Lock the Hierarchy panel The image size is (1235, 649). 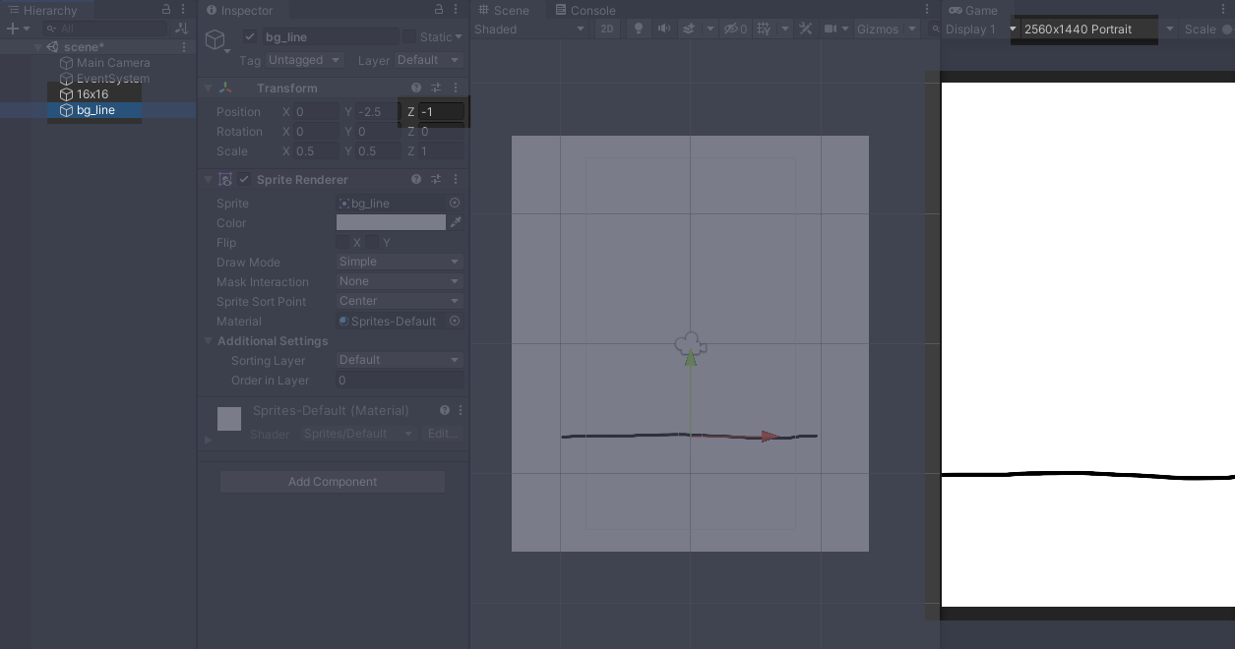pos(166,9)
